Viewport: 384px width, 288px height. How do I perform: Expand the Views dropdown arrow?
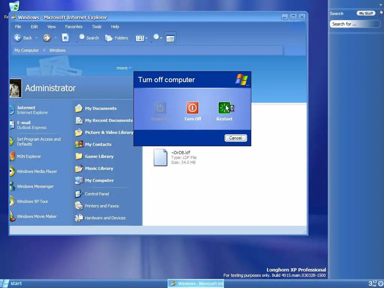click(x=147, y=38)
